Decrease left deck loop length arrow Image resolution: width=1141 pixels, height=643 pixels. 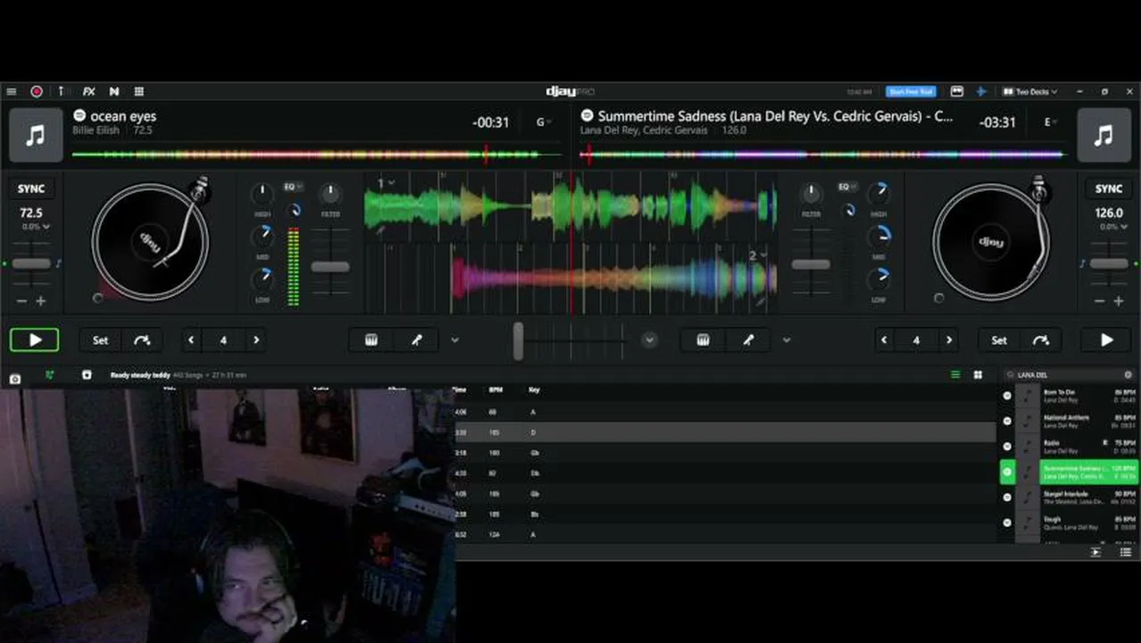(191, 340)
